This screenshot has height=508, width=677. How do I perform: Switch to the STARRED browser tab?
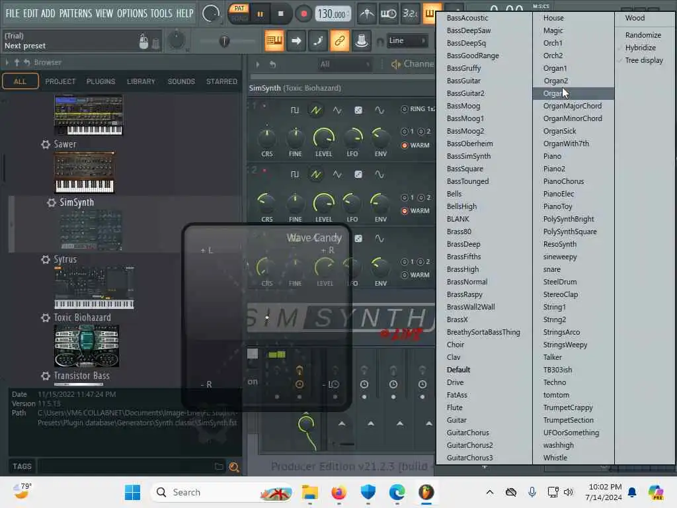221,81
